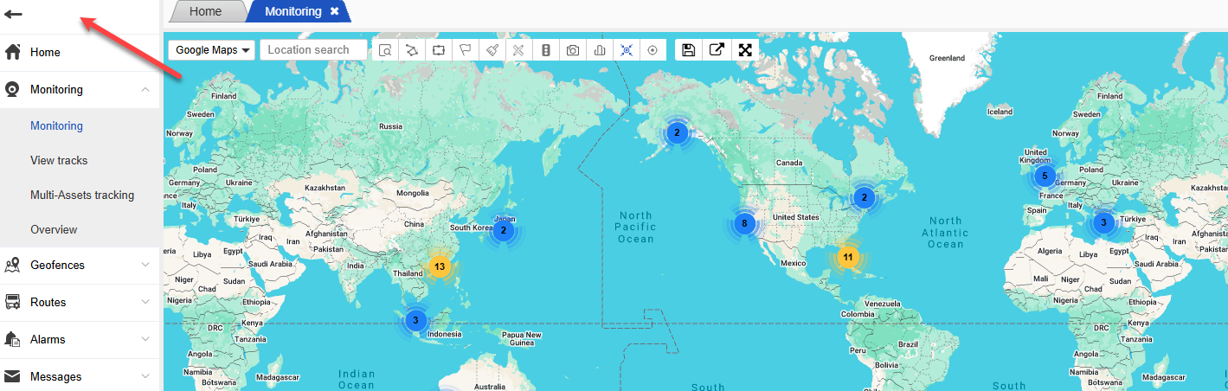Click the brush clear-map icon
Viewport: 1228px width, 391px height.
[492, 50]
